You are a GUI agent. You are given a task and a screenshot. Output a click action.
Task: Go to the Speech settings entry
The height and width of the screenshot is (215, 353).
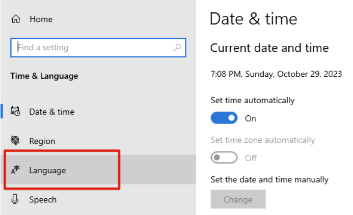point(98,200)
